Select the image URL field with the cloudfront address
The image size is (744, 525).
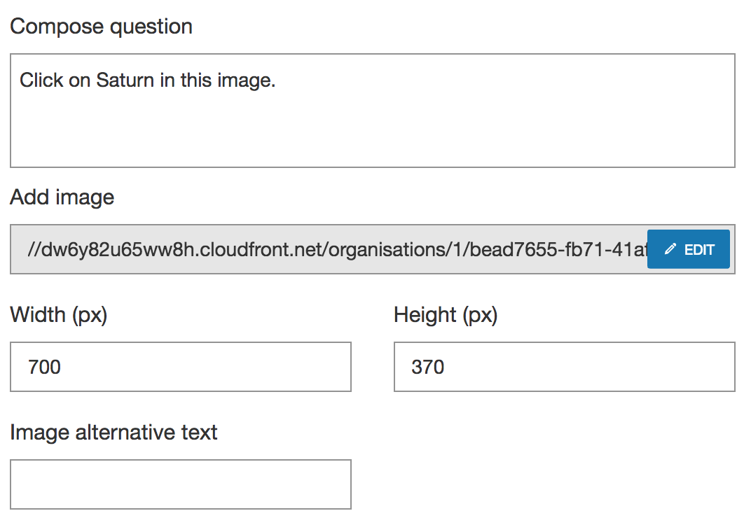coord(329,249)
